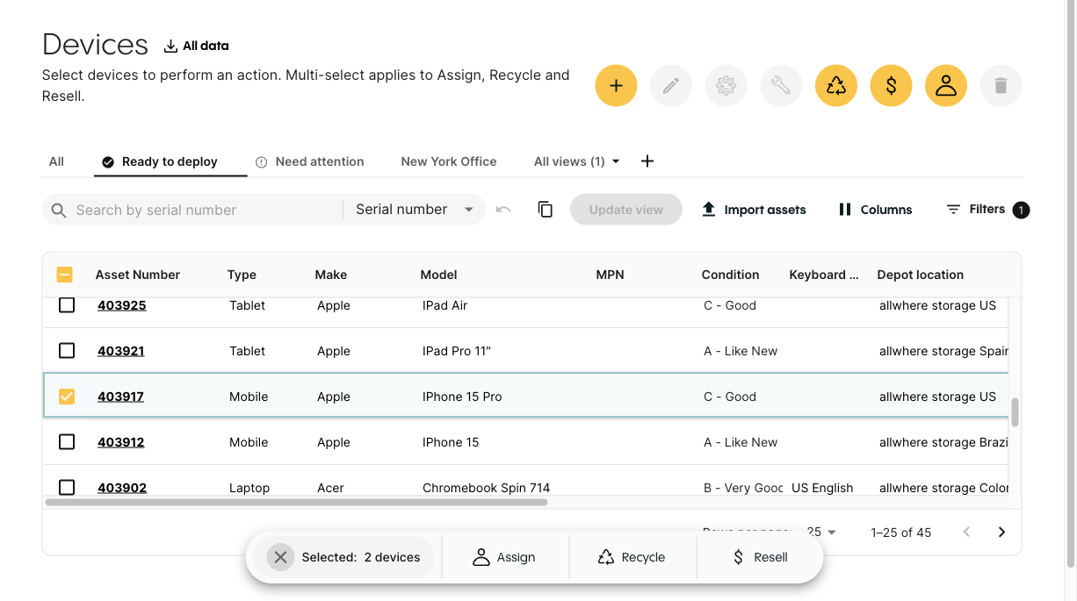This screenshot has height=601, width=1077.
Task: Click the IPad Pro 11" model cell
Action: coord(457,351)
